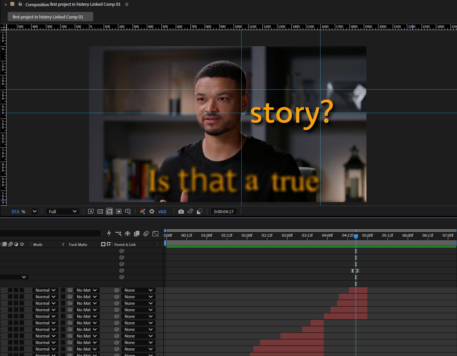457x356 pixels.
Task: Click the 06:00f mark on the time ruler
Action: coord(408,235)
